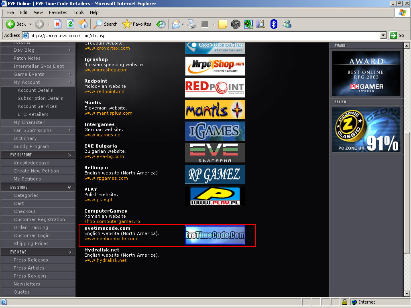Open Knowledgebase sidebar link

click(31, 163)
